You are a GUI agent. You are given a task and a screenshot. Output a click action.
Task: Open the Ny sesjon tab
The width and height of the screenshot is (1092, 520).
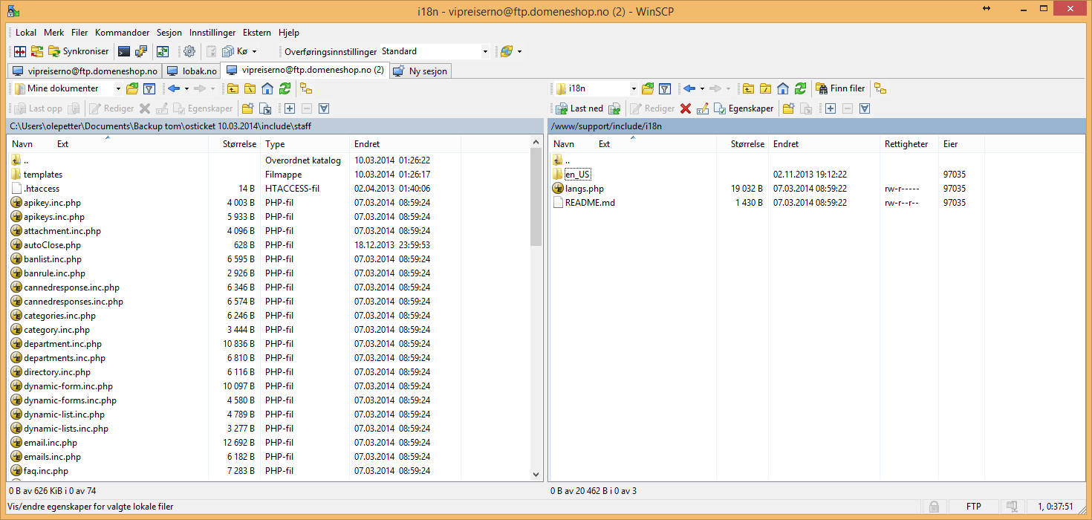pos(420,71)
